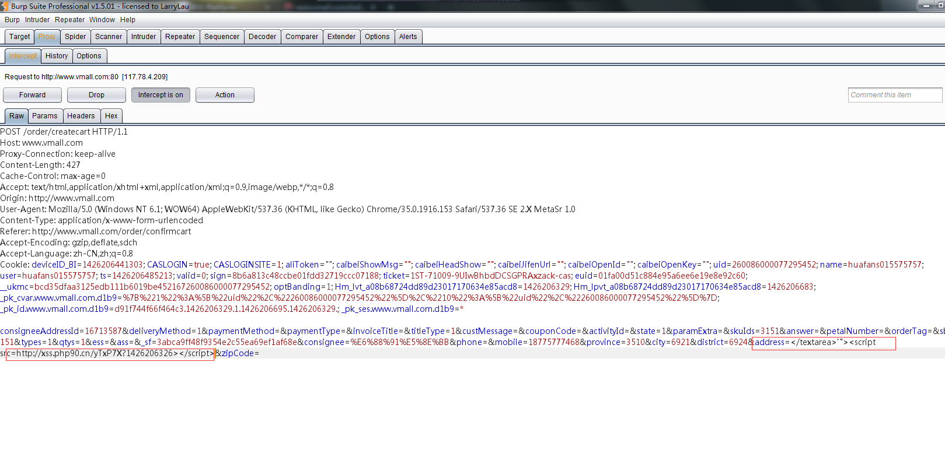
Task: Open the Repeater tool tab
Action: pos(180,37)
